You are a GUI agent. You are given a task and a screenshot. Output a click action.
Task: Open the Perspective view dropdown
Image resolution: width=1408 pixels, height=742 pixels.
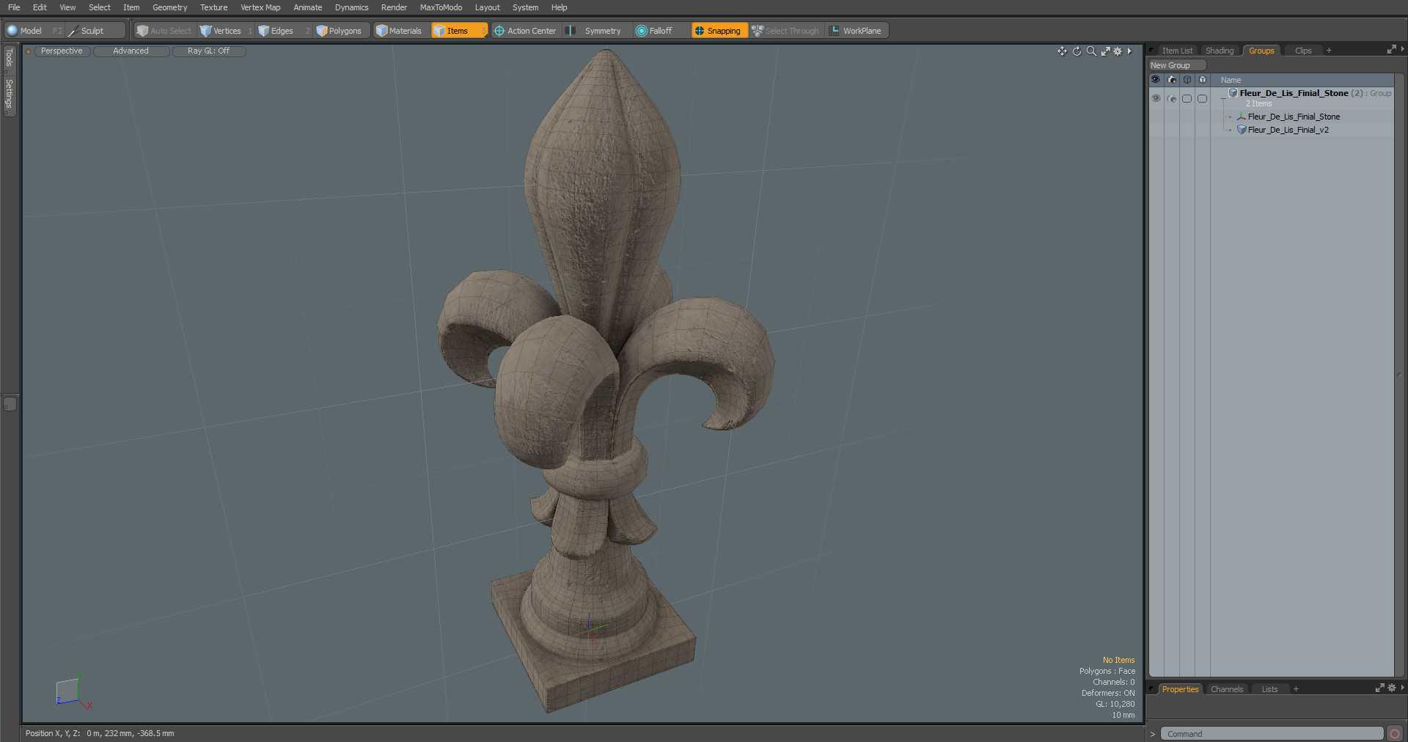tap(62, 51)
